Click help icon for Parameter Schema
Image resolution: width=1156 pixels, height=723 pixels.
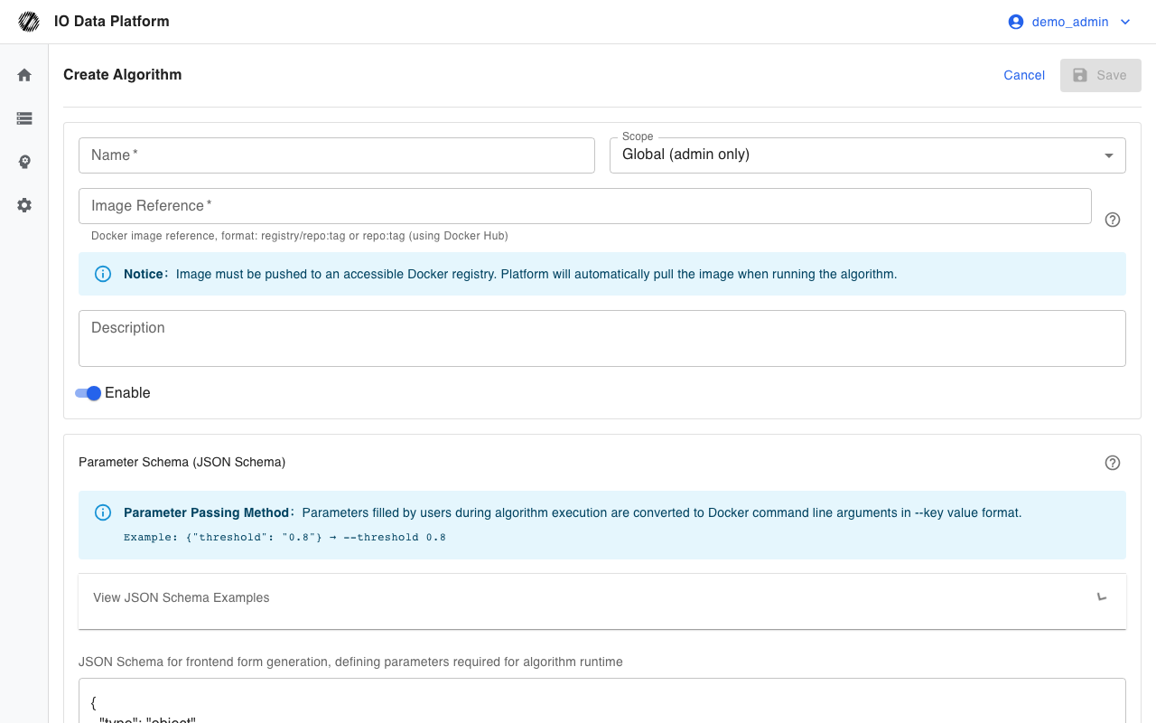pos(1113,463)
